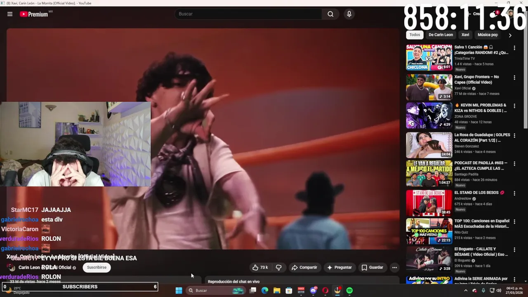Image resolution: width=528 pixels, height=297 pixels.
Task: Open options for El Stand de los Besos
Action: [514, 193]
